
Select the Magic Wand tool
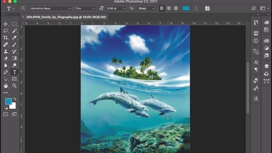tap(14, 31)
